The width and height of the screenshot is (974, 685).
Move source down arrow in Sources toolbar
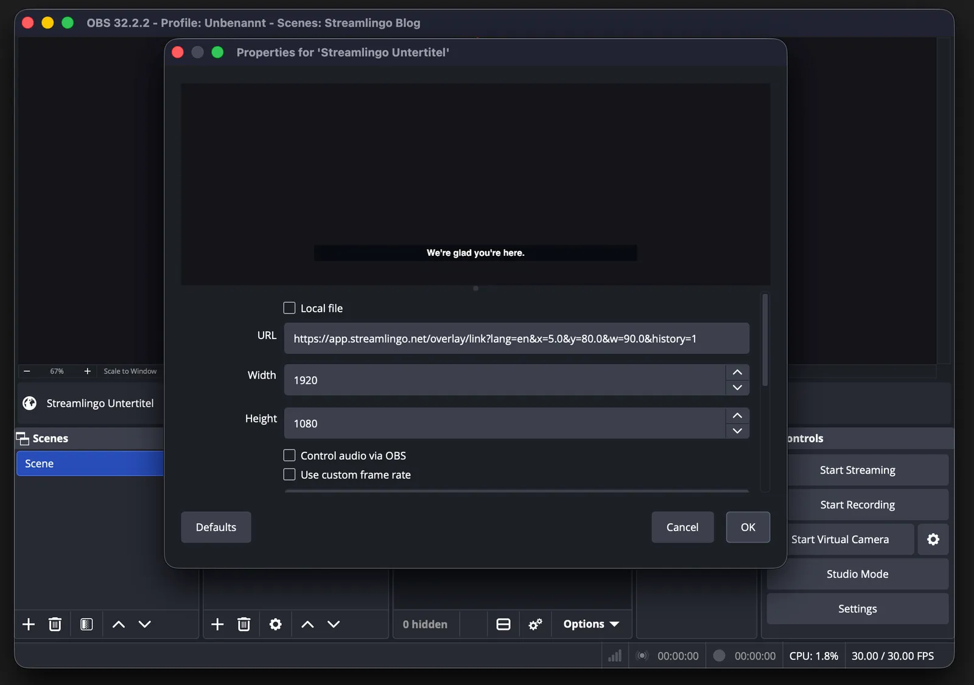(x=334, y=624)
